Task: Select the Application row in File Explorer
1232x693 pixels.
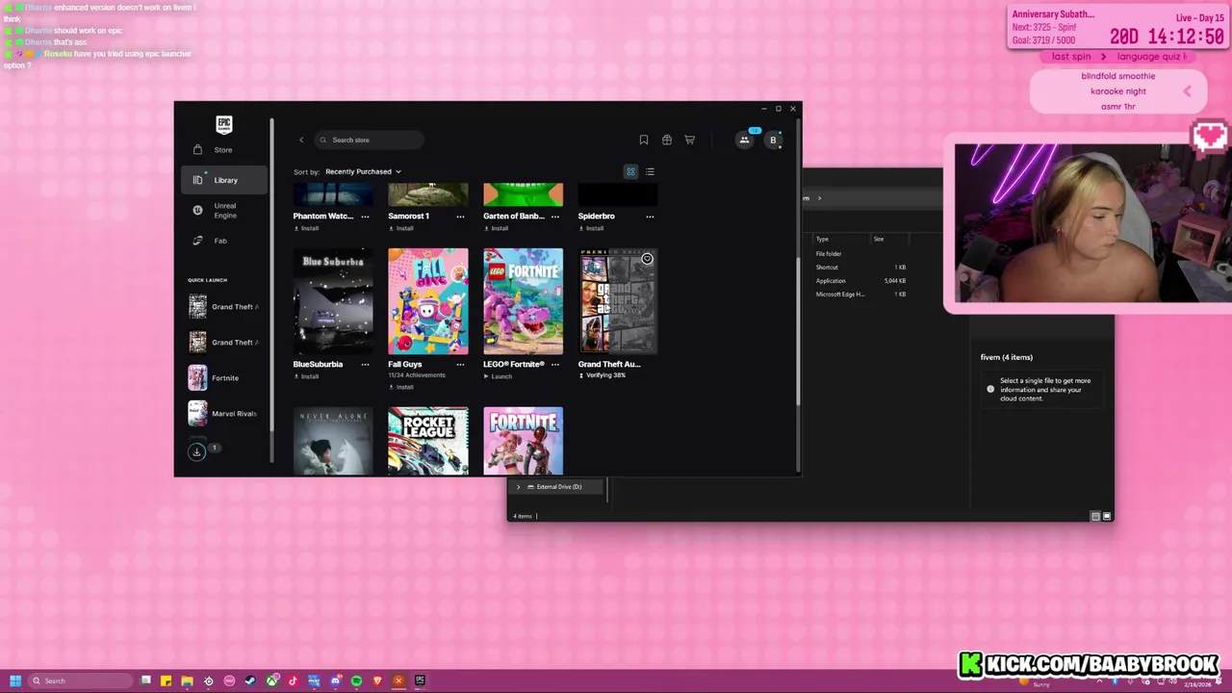Action: pyautogui.click(x=861, y=281)
